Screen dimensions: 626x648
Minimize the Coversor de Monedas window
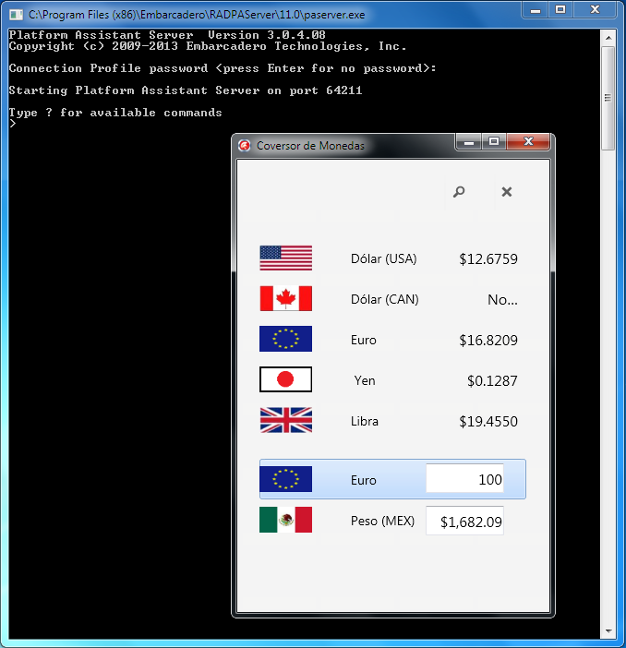coord(469,142)
